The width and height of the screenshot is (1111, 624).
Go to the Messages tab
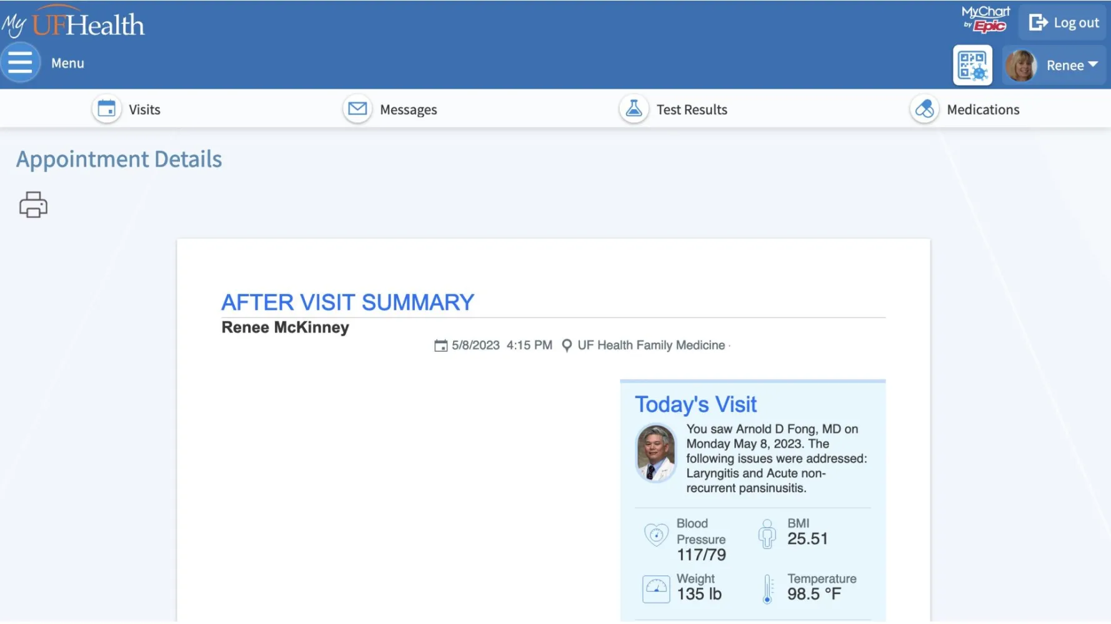coord(391,109)
